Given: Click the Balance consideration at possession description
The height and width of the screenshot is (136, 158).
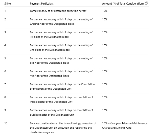Looking at the screenshot, I should point(63,128).
